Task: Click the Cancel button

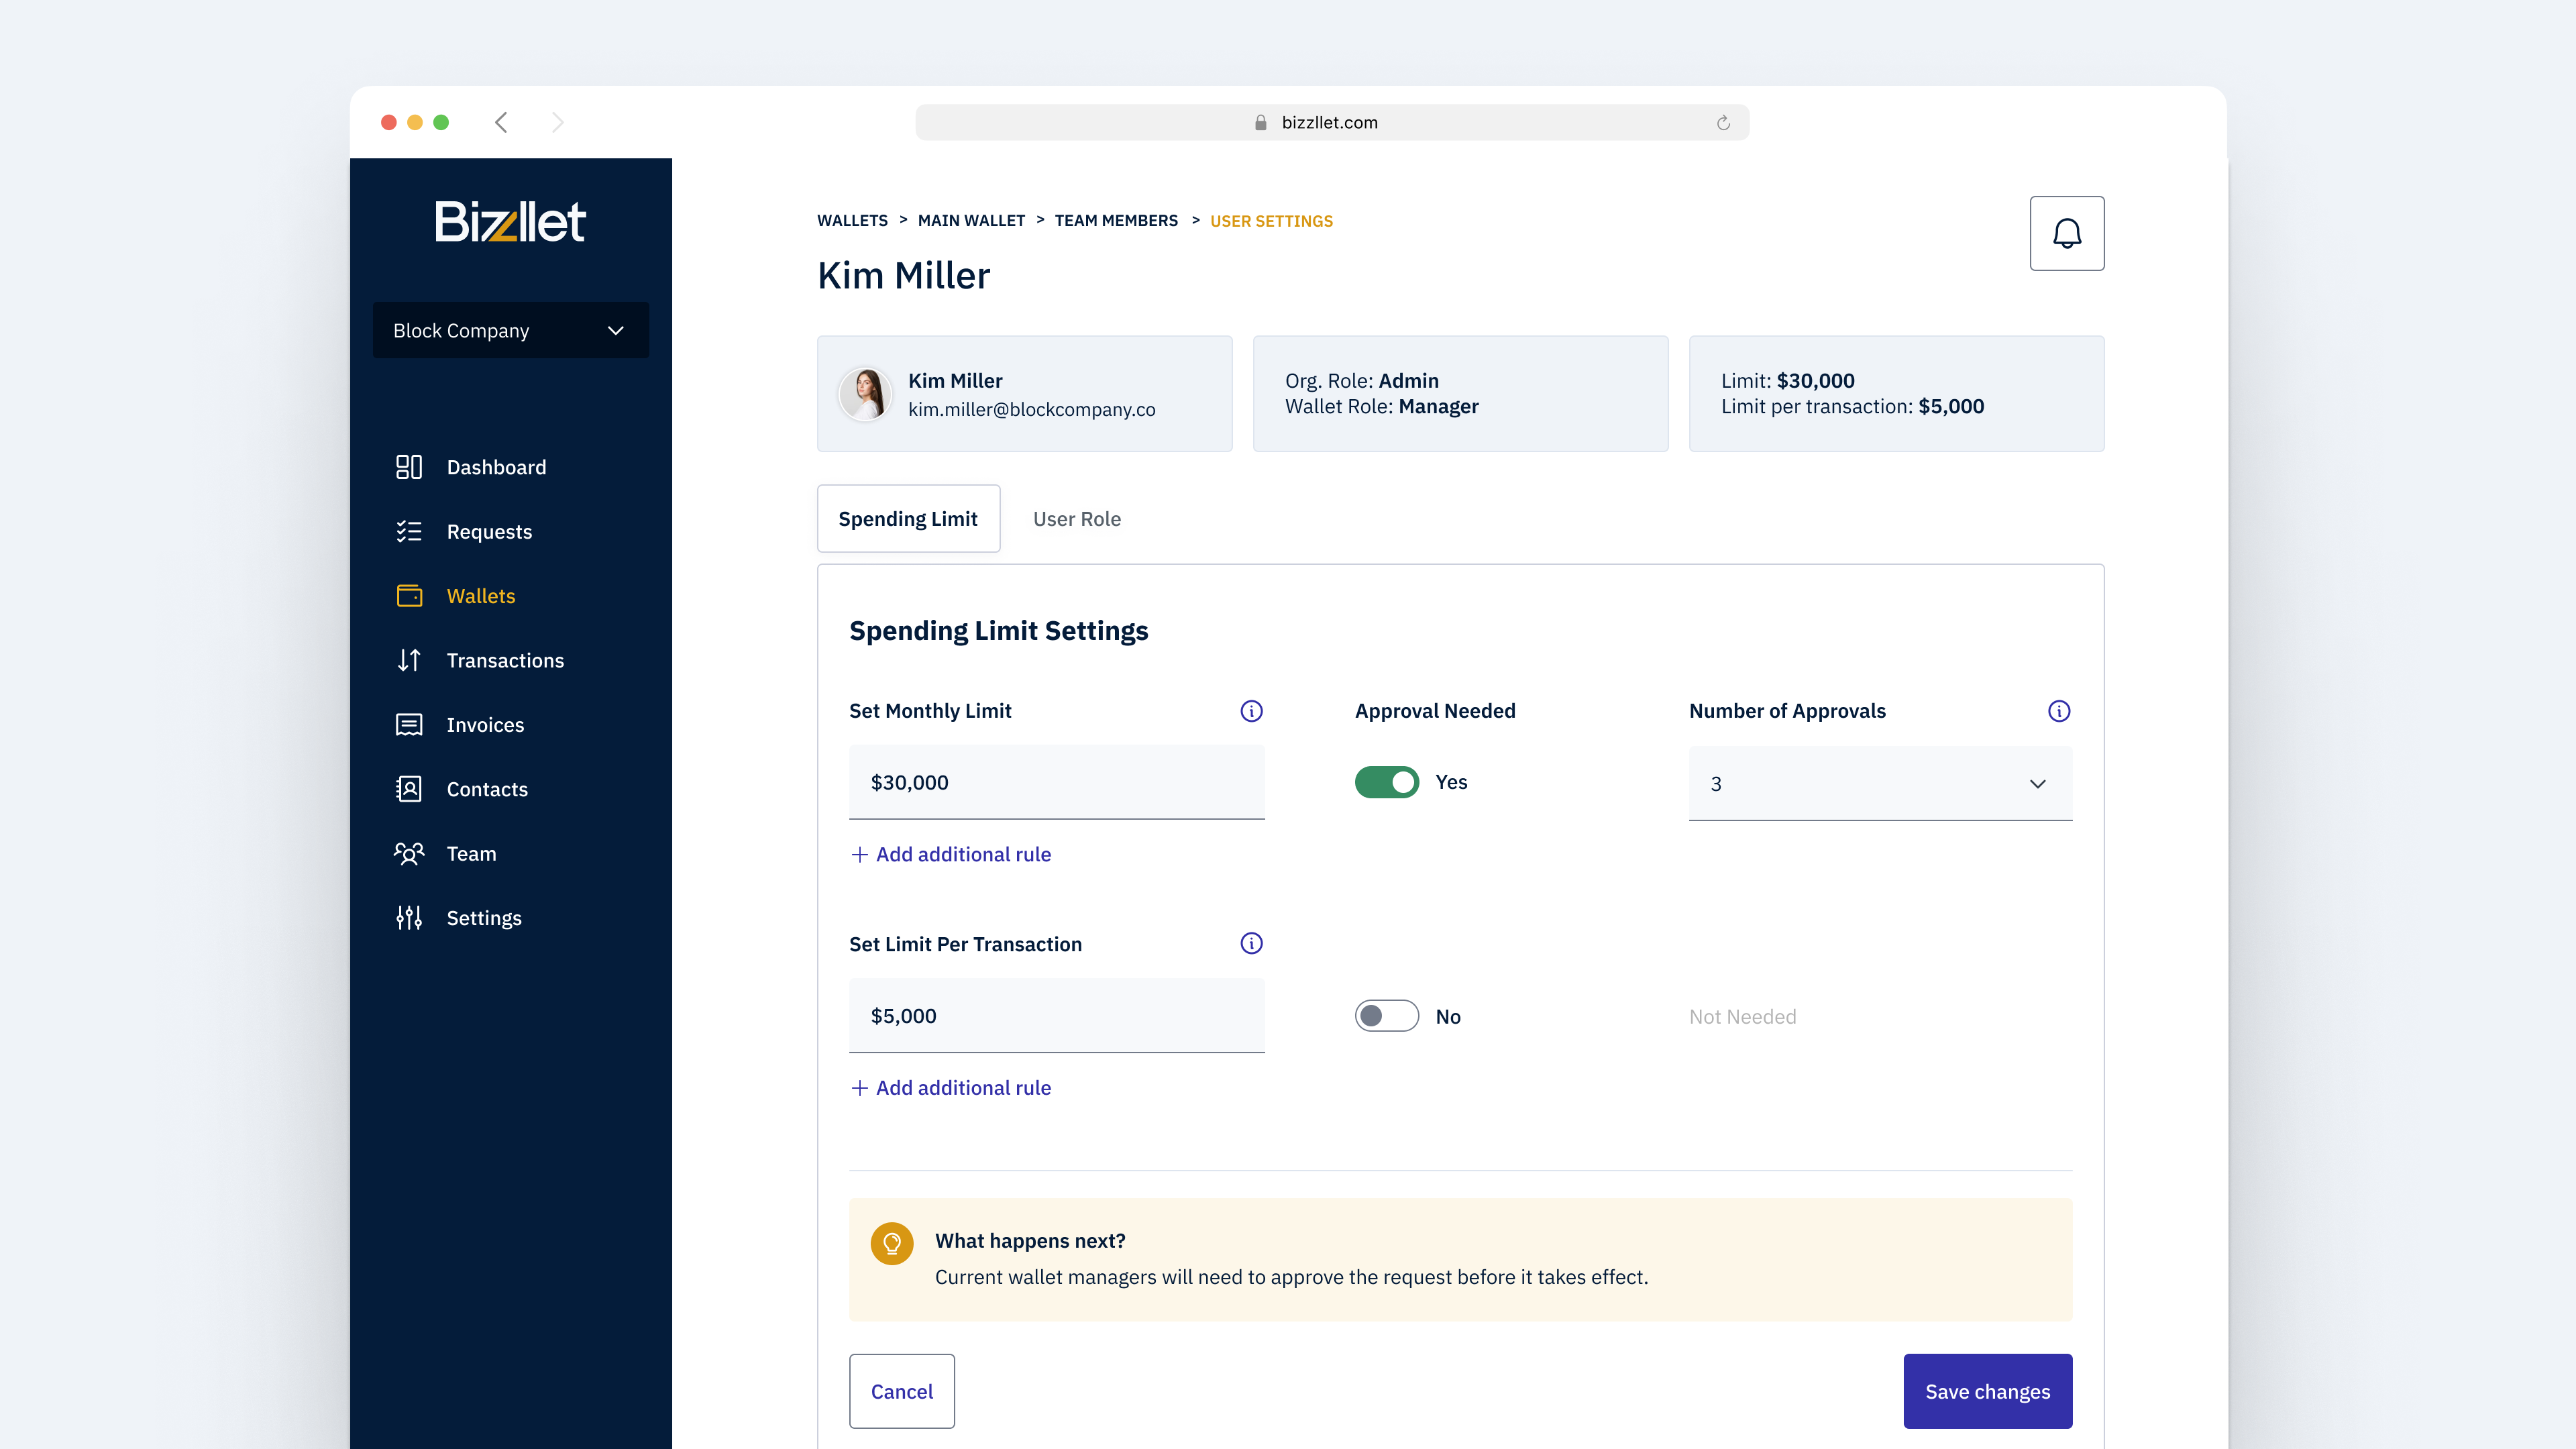Action: pos(901,1391)
